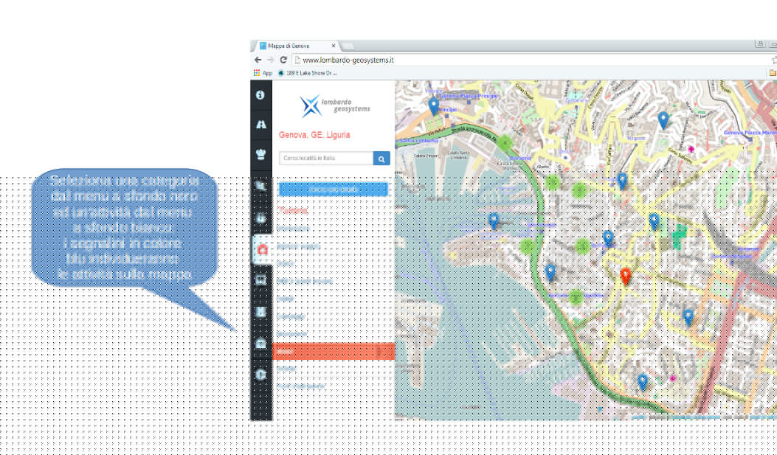The height and width of the screenshot is (455, 777).
Task: Click the browser address bar URL
Action: (x=348, y=60)
